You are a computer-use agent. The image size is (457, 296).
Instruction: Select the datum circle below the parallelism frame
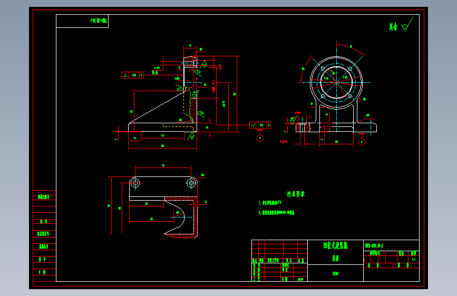click(x=260, y=138)
